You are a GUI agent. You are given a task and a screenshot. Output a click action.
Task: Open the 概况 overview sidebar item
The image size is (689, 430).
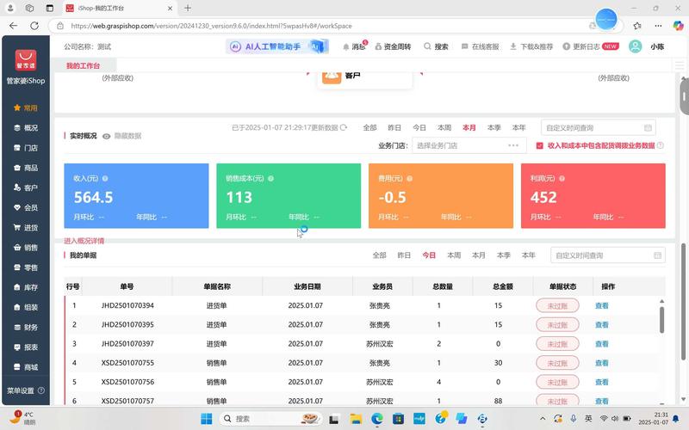(26, 127)
